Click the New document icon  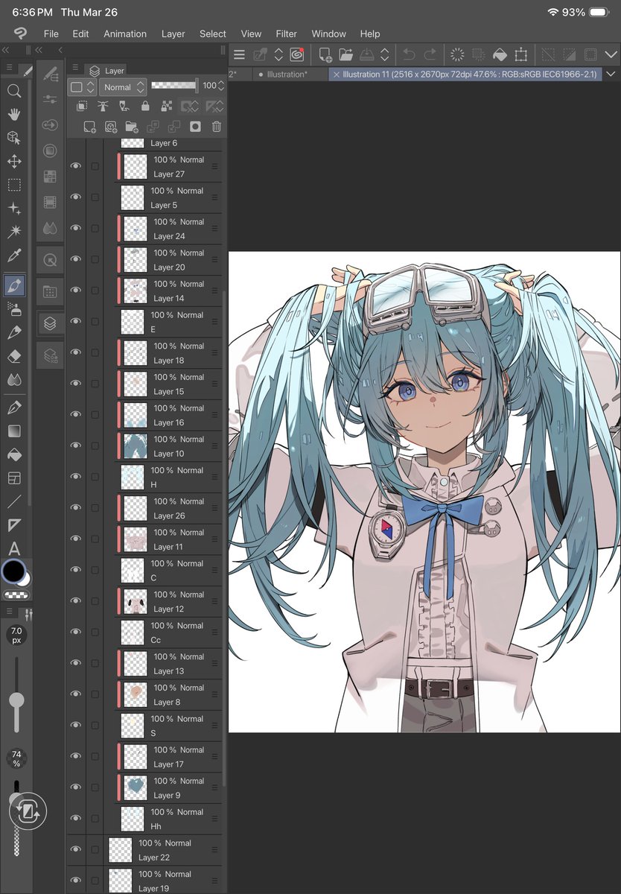[x=325, y=54]
